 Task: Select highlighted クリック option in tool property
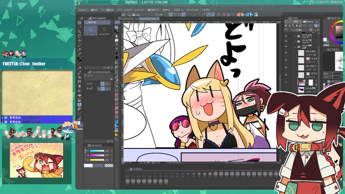tap(102, 84)
